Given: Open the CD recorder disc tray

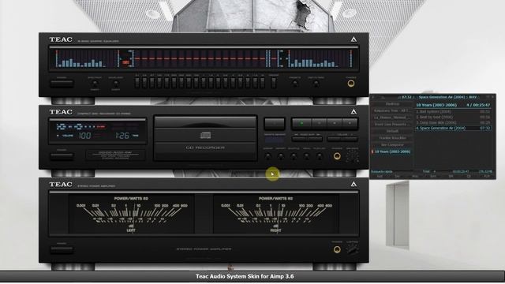Looking at the screenshot, I should click(x=205, y=138).
